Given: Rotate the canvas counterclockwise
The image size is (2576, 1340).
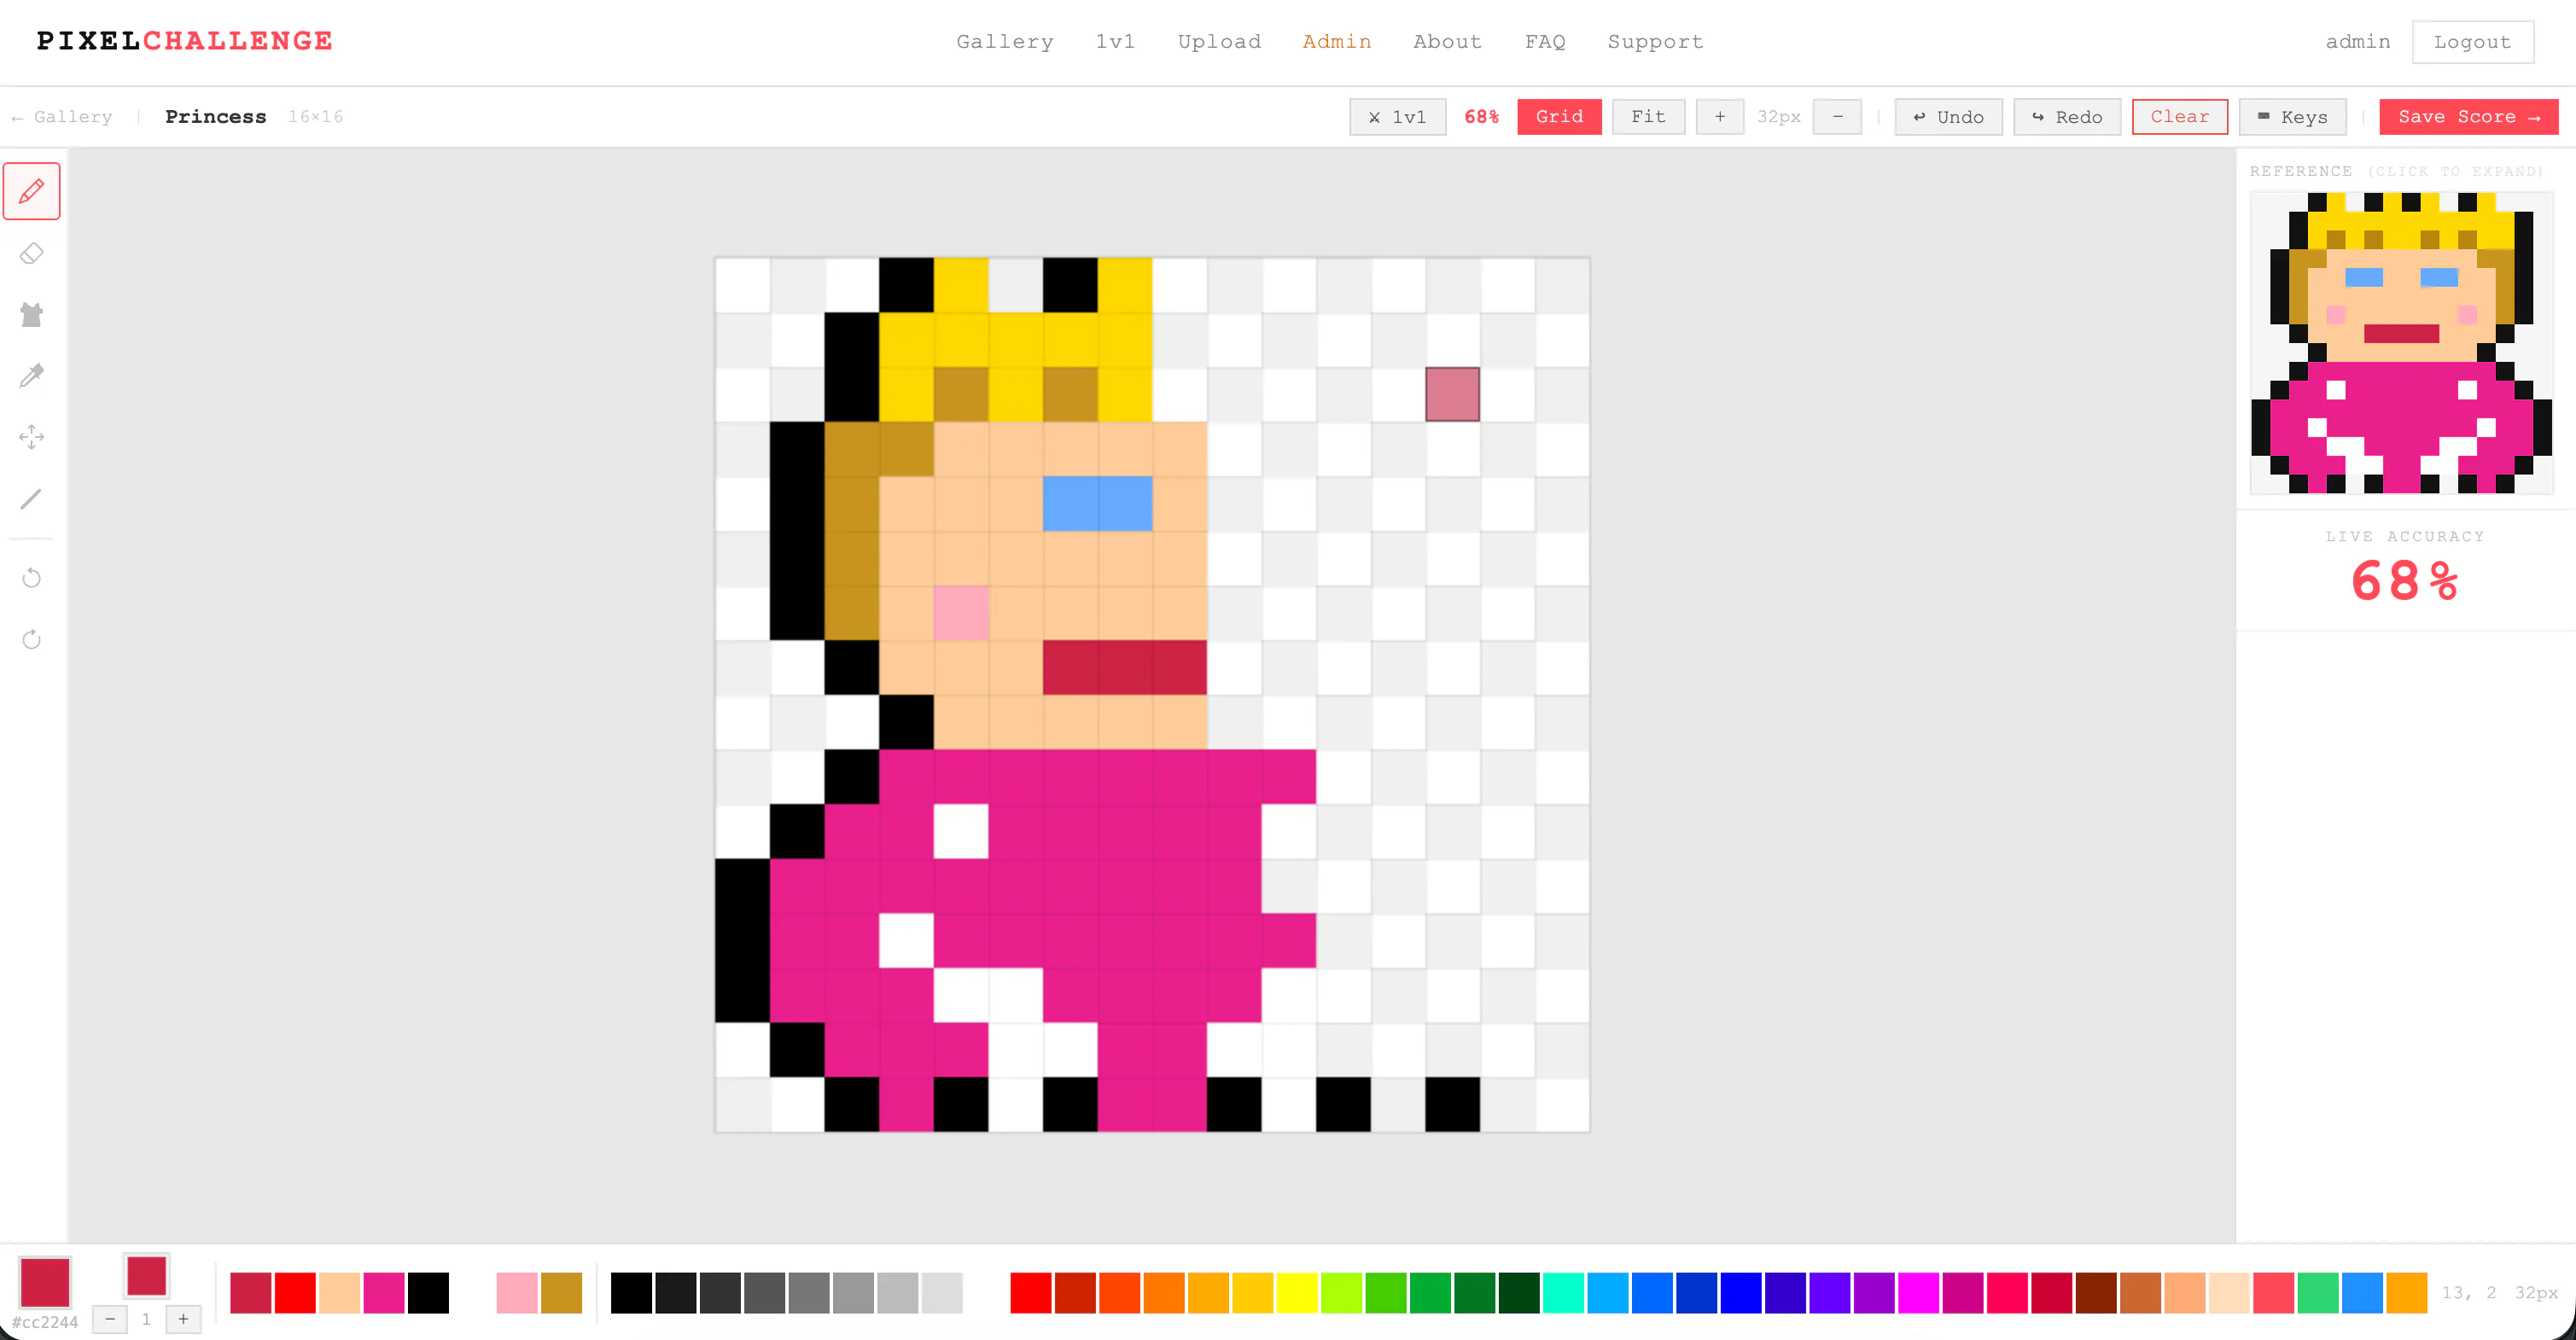Looking at the screenshot, I should tap(32, 578).
